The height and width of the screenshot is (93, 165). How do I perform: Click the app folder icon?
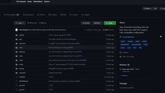16,39
